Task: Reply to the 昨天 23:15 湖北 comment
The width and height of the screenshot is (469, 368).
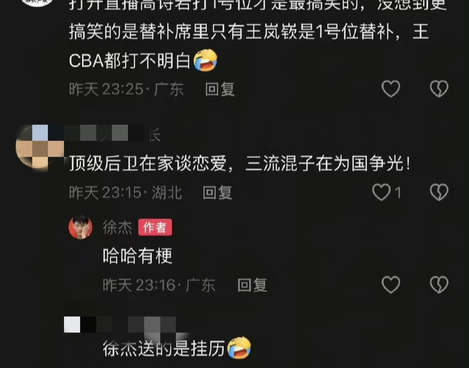Action: coord(217,193)
